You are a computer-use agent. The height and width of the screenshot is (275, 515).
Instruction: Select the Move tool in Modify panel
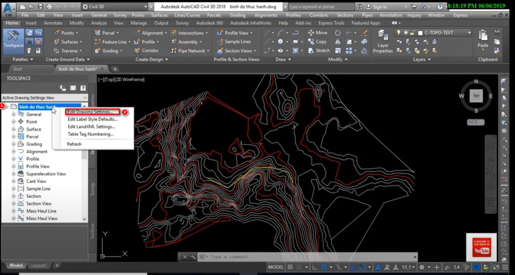coord(317,33)
